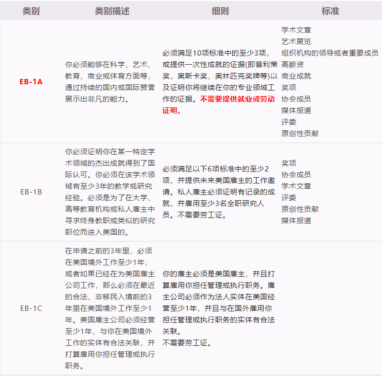Click the EB-1A category description paragraph

(x=110, y=81)
